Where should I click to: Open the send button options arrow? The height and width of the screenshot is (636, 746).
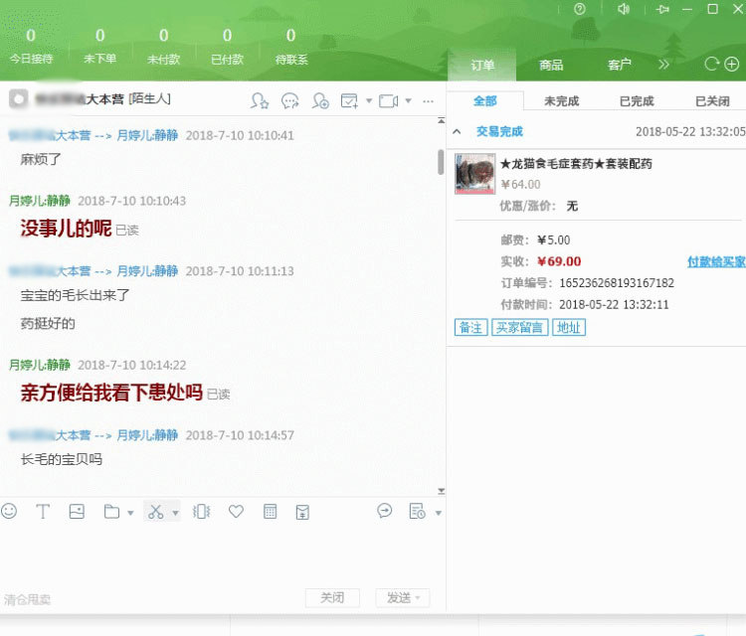click(x=418, y=597)
